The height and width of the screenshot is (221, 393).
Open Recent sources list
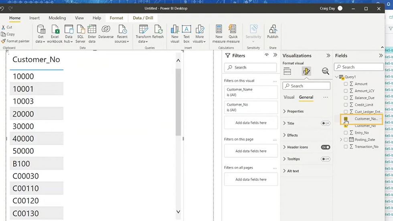tap(122, 34)
